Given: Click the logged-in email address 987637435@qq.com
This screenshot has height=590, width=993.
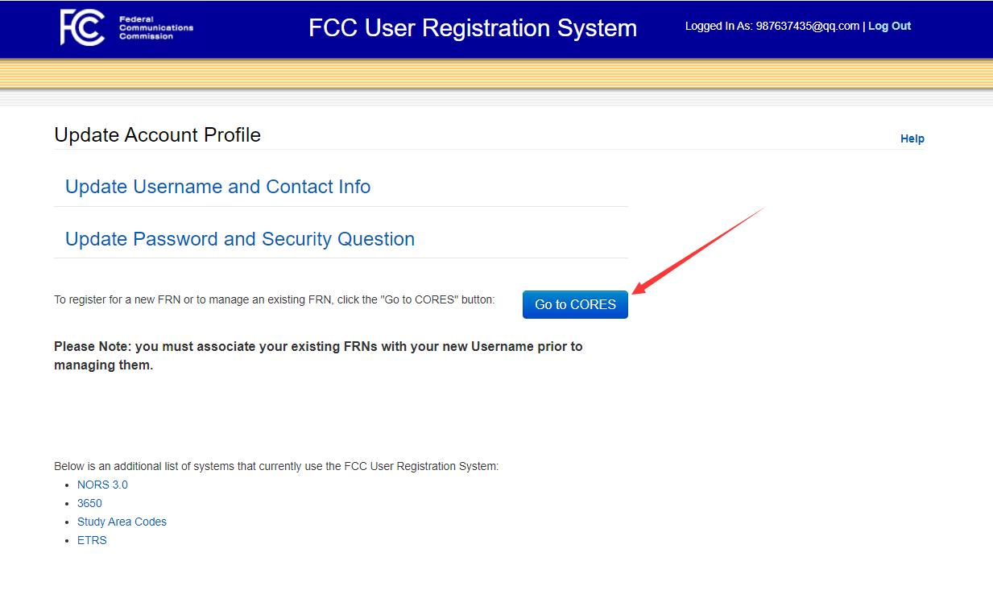Looking at the screenshot, I should pos(807,26).
